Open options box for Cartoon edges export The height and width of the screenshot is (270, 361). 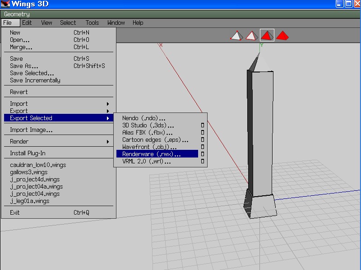[203, 139]
